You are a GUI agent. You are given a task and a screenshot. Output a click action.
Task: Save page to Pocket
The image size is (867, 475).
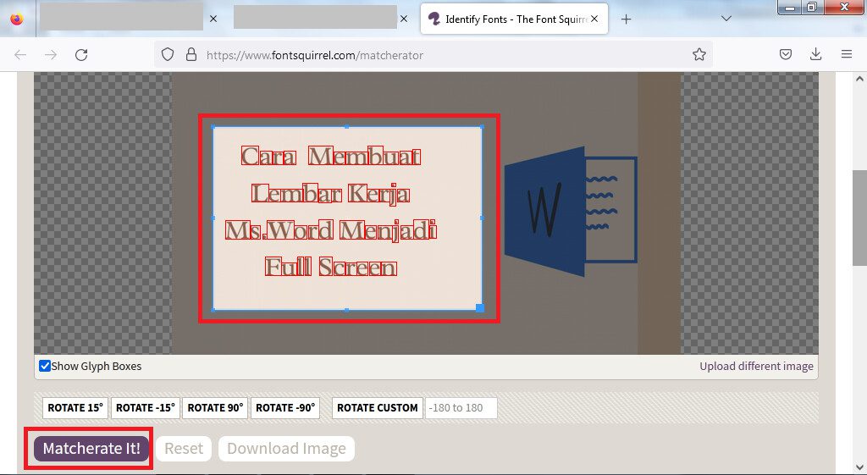786,54
